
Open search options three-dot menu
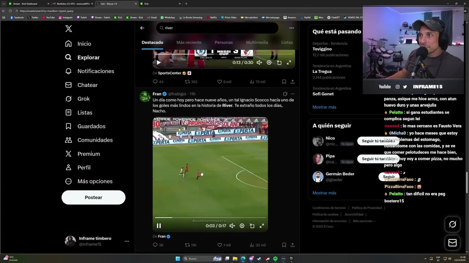pos(291,28)
